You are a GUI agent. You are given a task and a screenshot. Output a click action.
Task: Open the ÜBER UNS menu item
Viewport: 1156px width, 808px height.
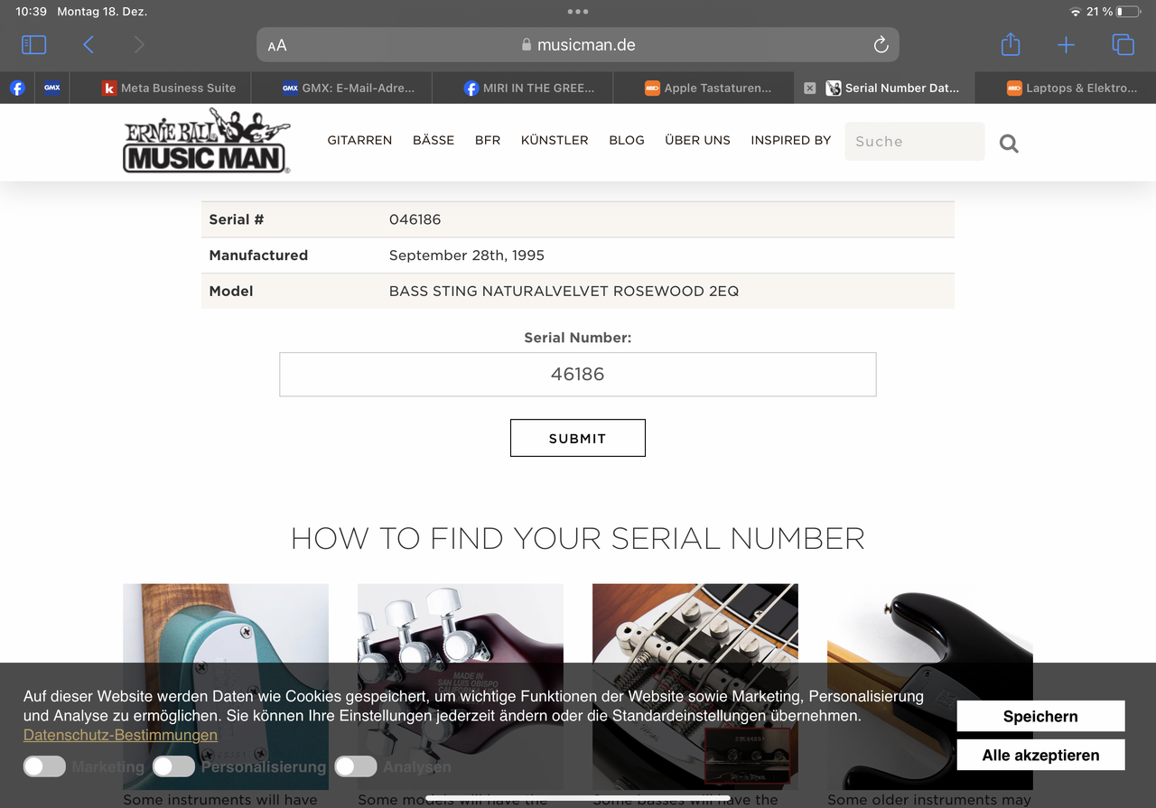697,140
